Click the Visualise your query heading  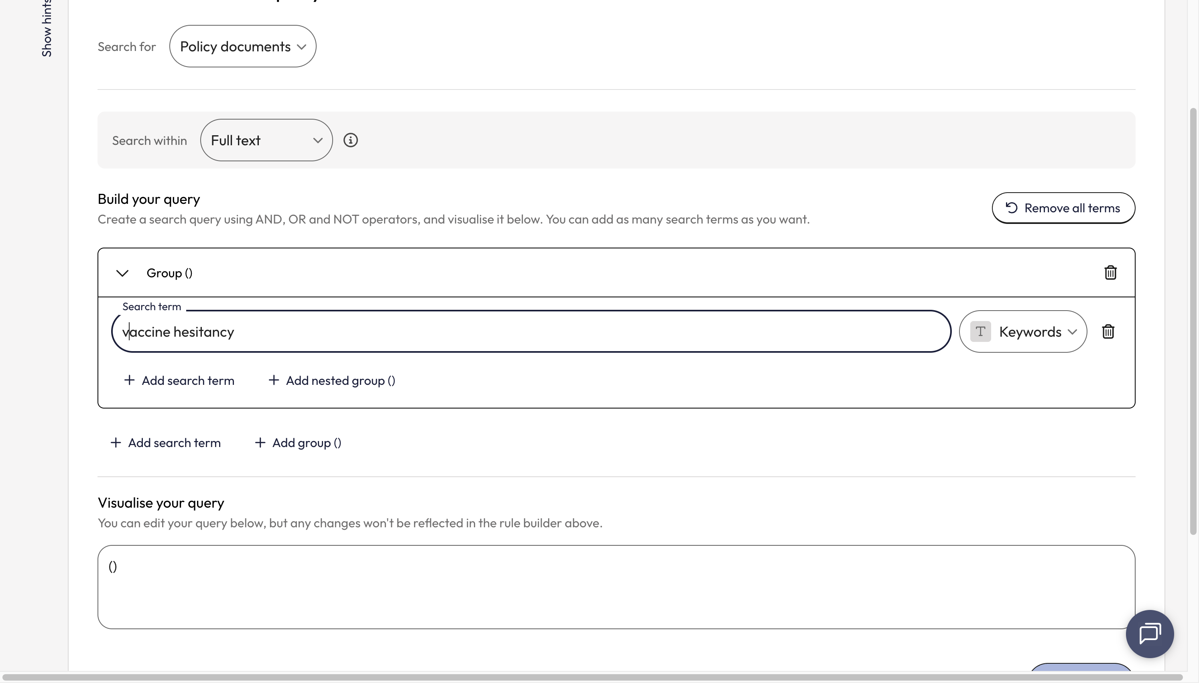(x=161, y=503)
